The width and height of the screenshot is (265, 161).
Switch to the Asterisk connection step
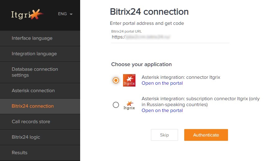(40, 91)
